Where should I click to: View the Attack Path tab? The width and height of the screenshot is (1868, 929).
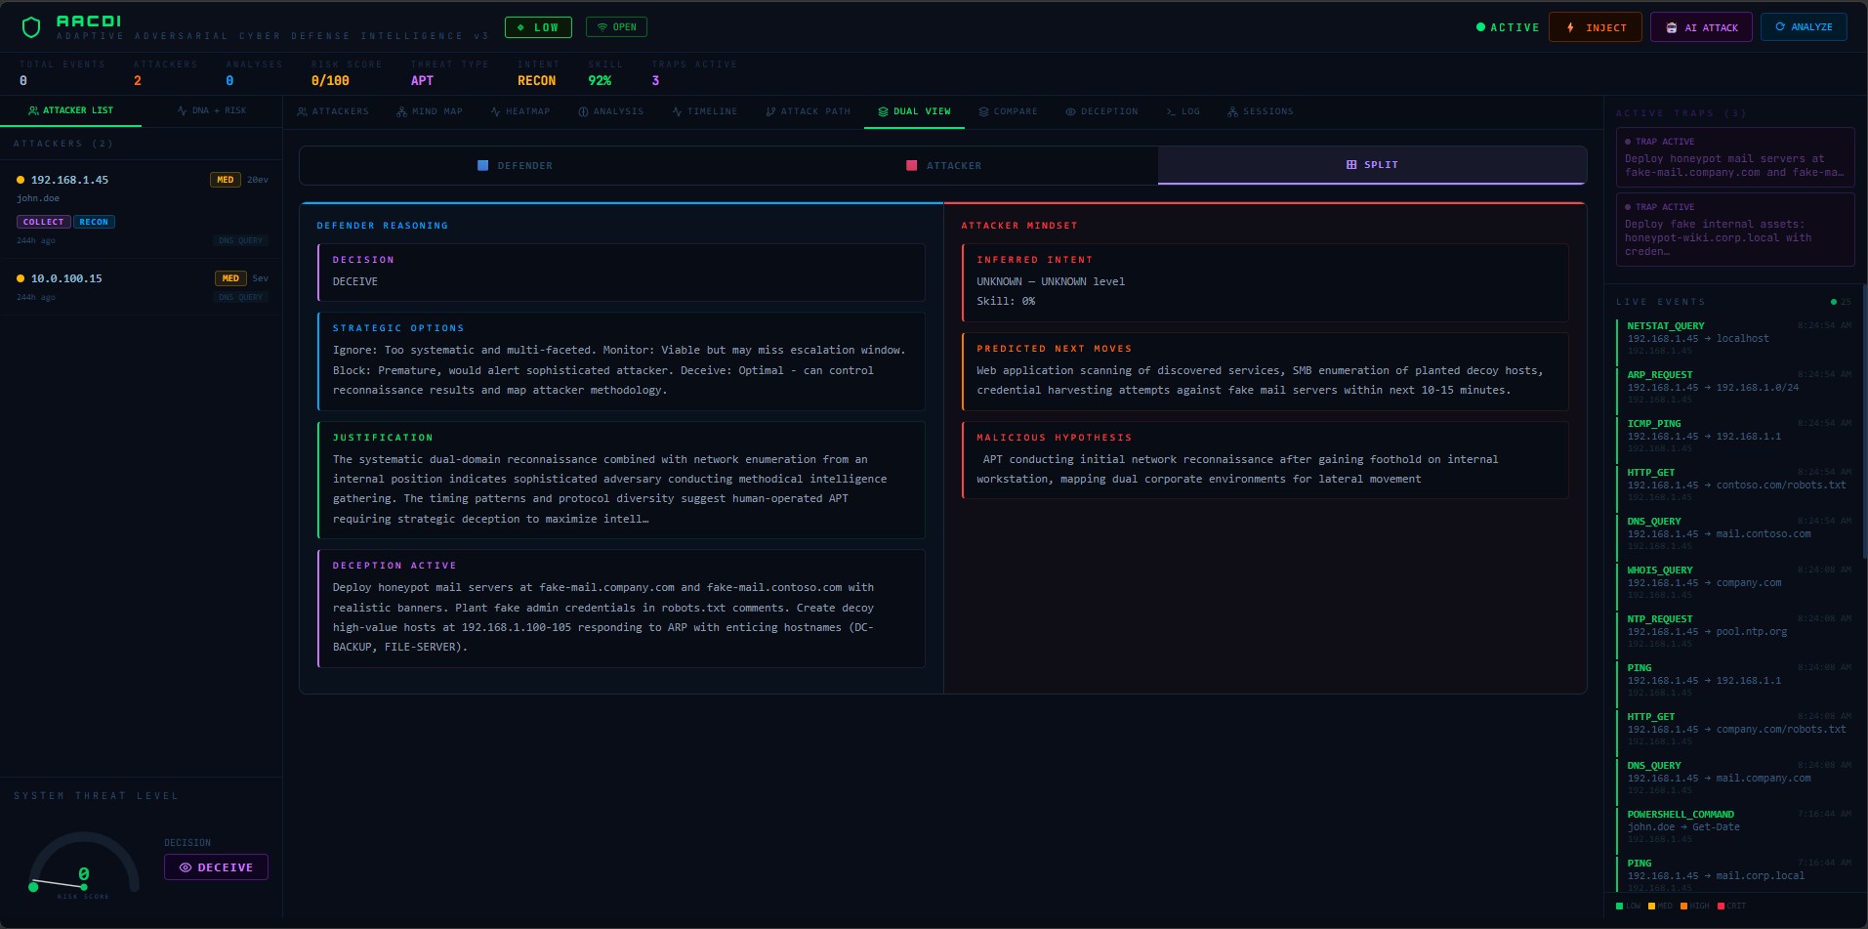tap(809, 111)
